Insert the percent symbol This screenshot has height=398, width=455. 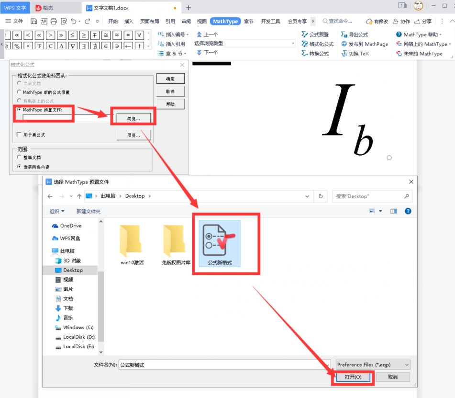(x=17, y=46)
